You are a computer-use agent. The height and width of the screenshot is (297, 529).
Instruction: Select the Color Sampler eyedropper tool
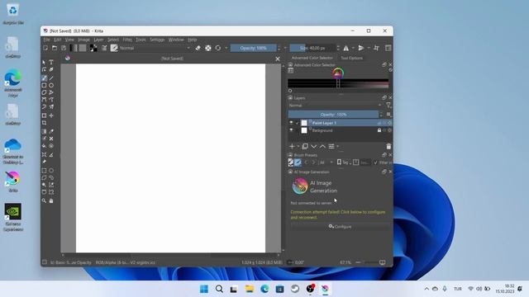click(51, 131)
